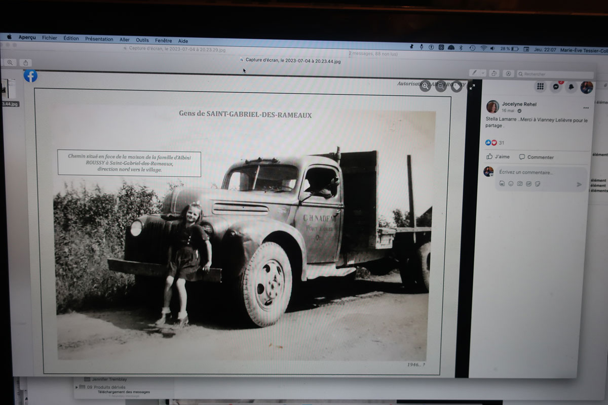Screen dimensions: 608x405
Task: Enter fullscreen with the expand arrows icon
Action: point(472,87)
